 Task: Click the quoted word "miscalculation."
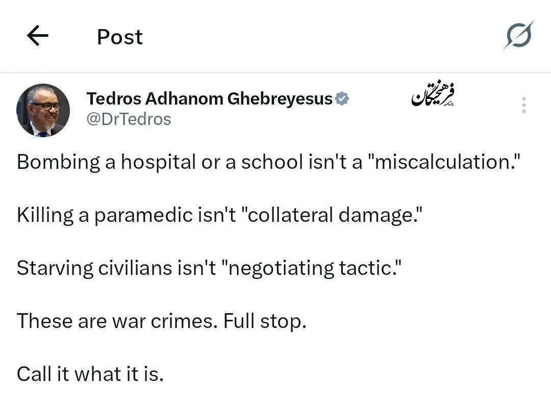click(447, 162)
